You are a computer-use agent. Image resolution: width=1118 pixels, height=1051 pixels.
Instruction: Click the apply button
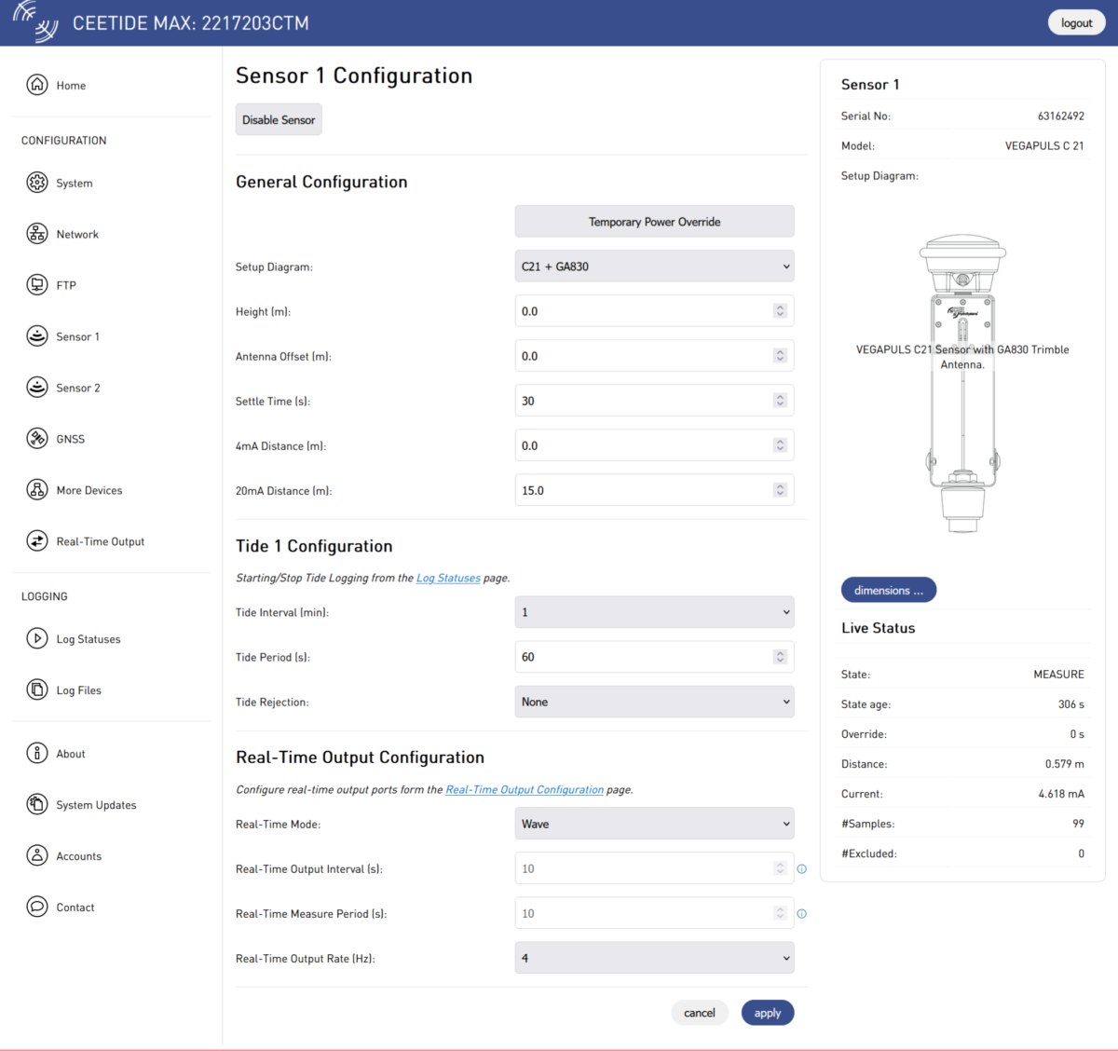point(767,1013)
